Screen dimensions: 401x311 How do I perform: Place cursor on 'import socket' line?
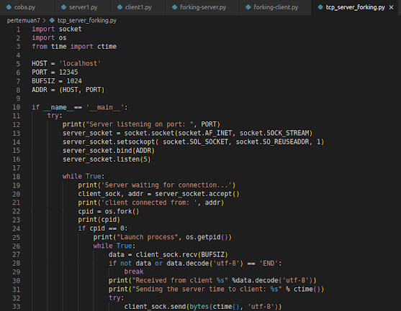pos(57,29)
